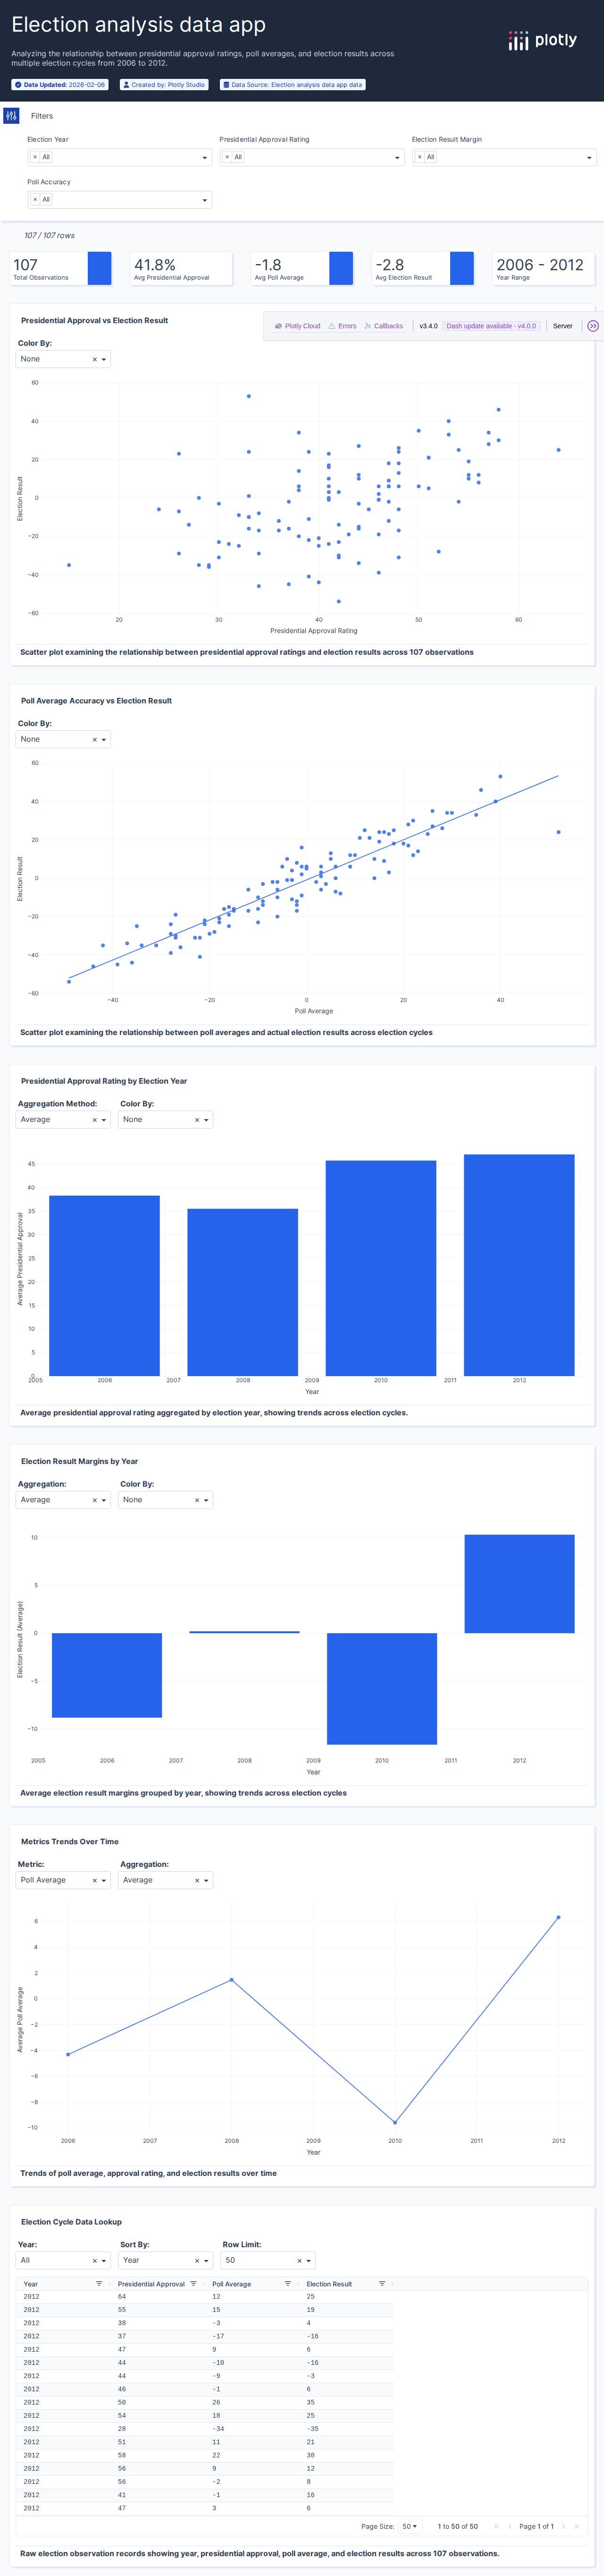Open the Election Result Margin filter dropdown
The image size is (604, 2576).
(589, 157)
